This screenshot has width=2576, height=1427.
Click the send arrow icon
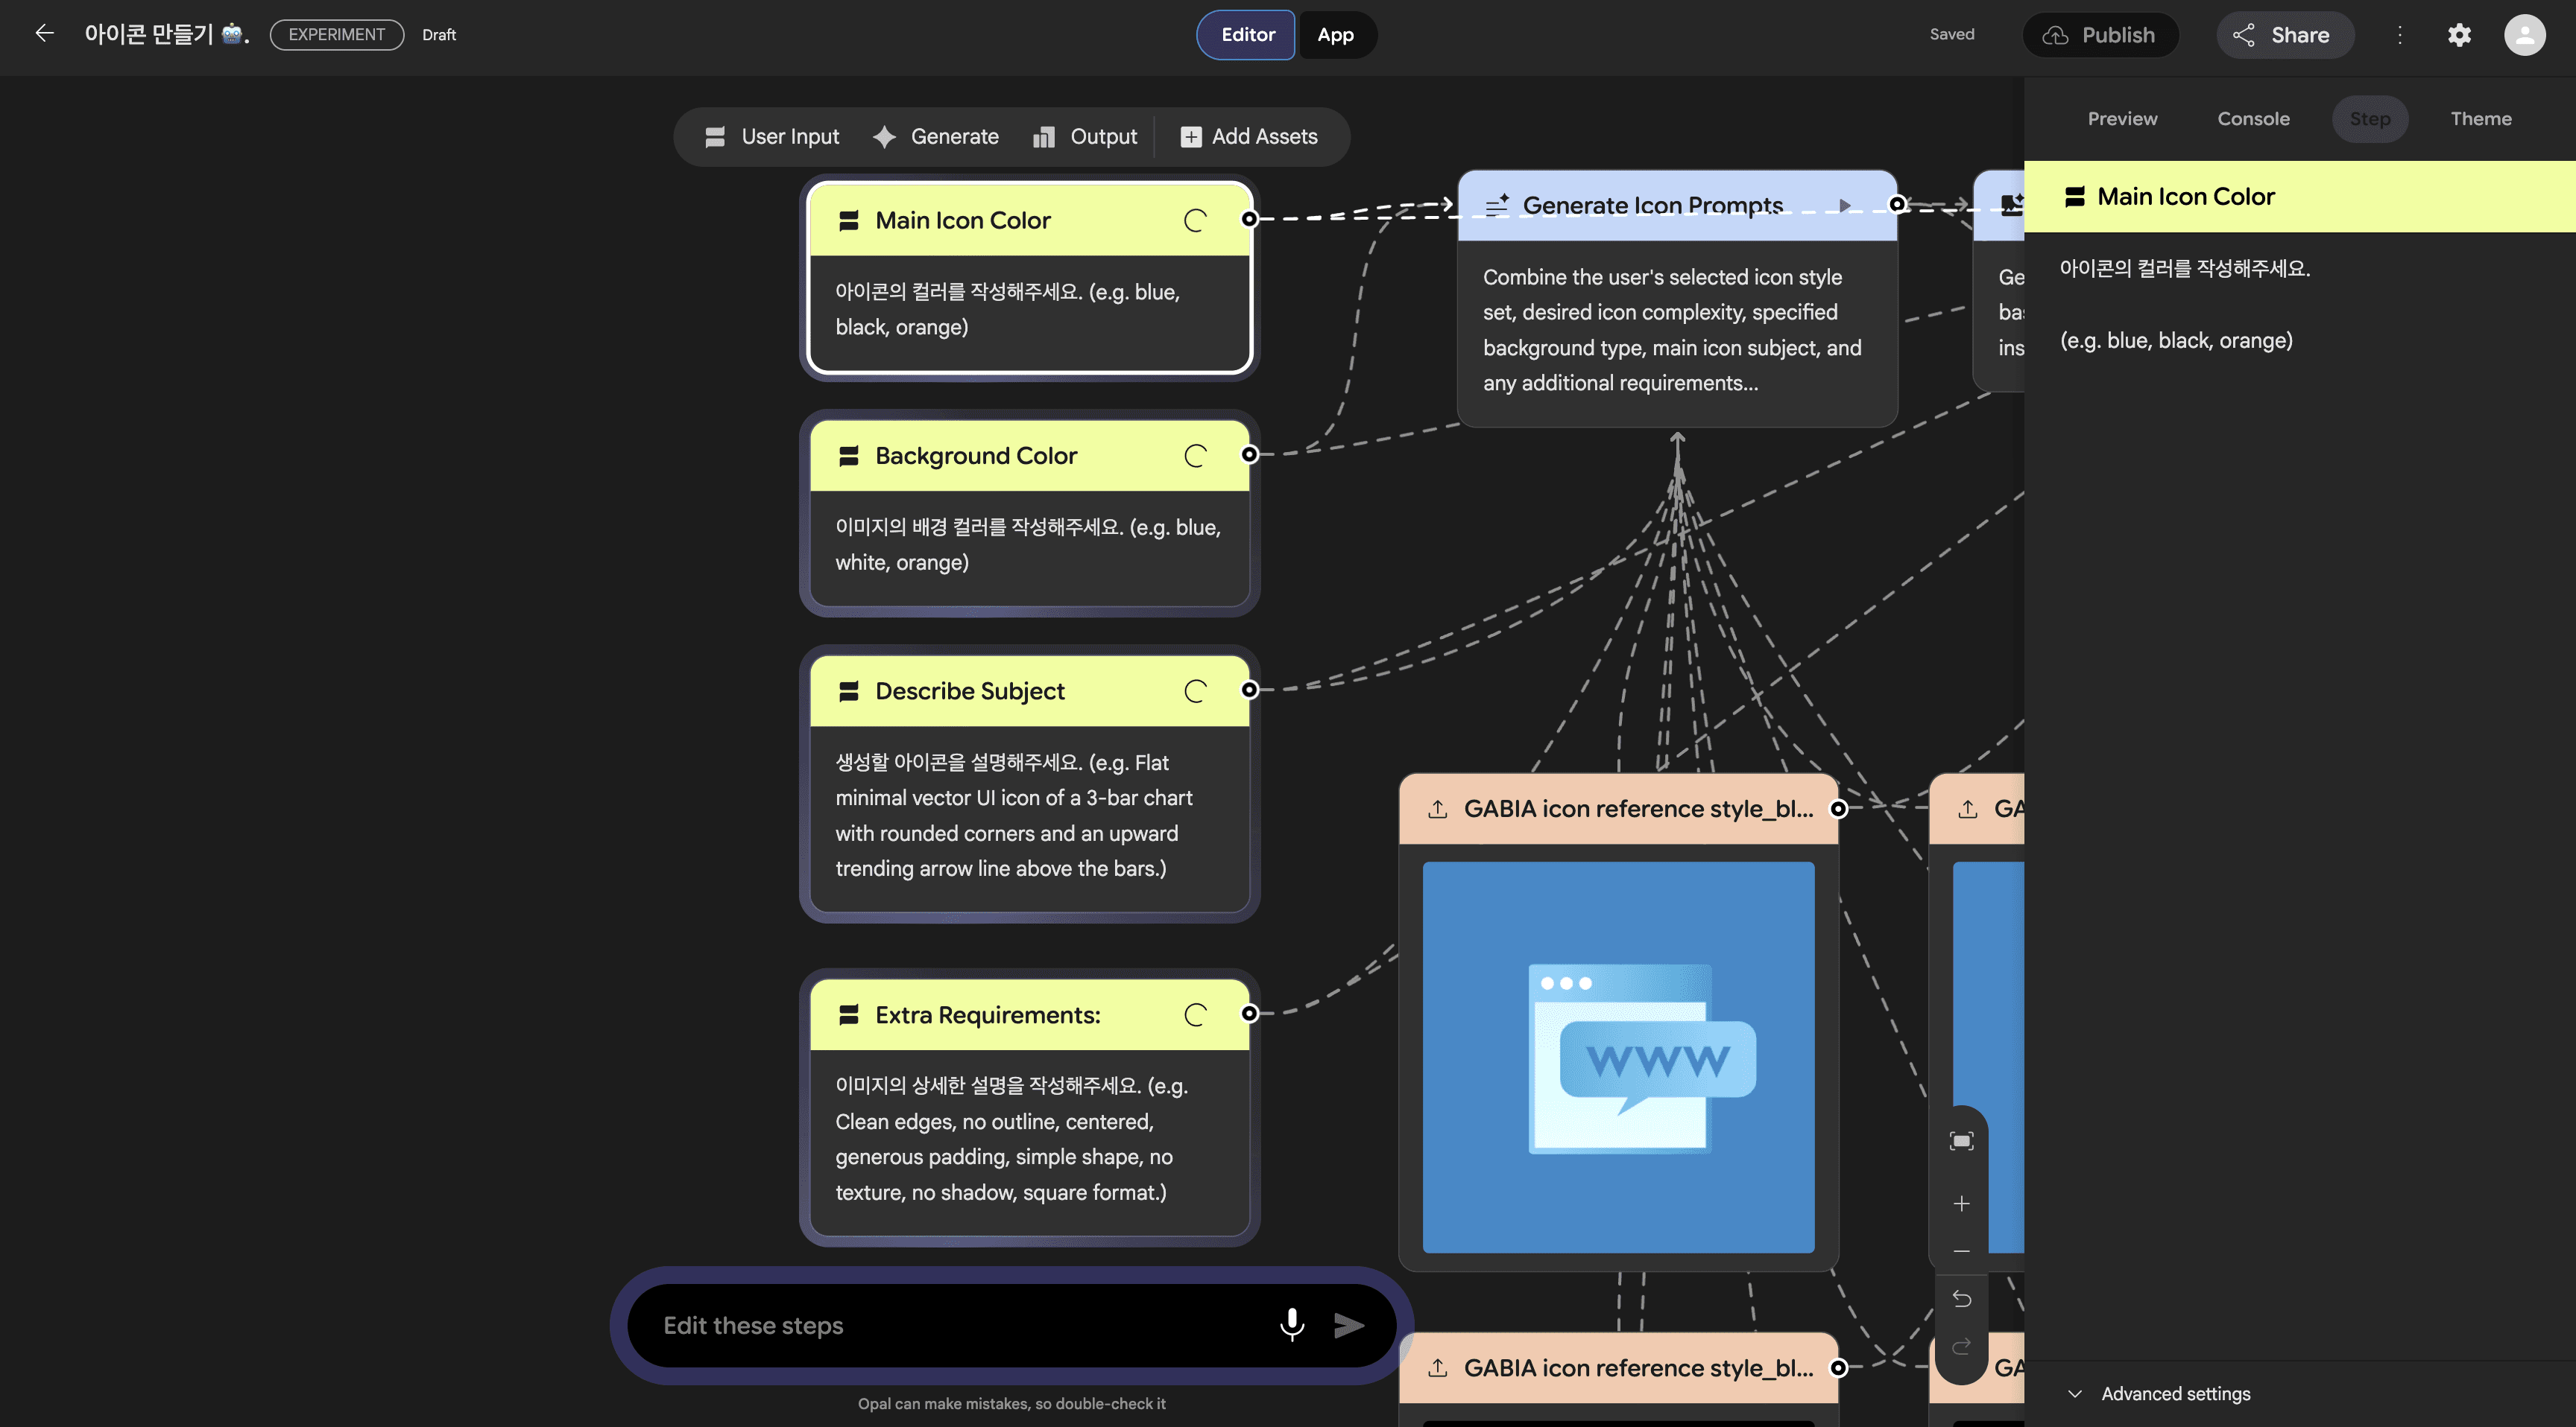[x=1349, y=1325]
